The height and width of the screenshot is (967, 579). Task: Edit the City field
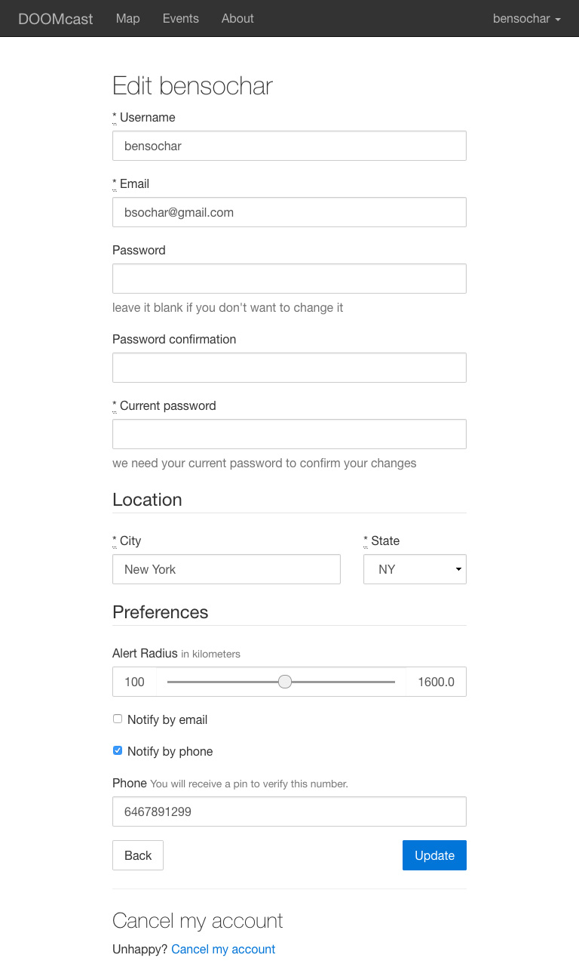click(x=226, y=569)
